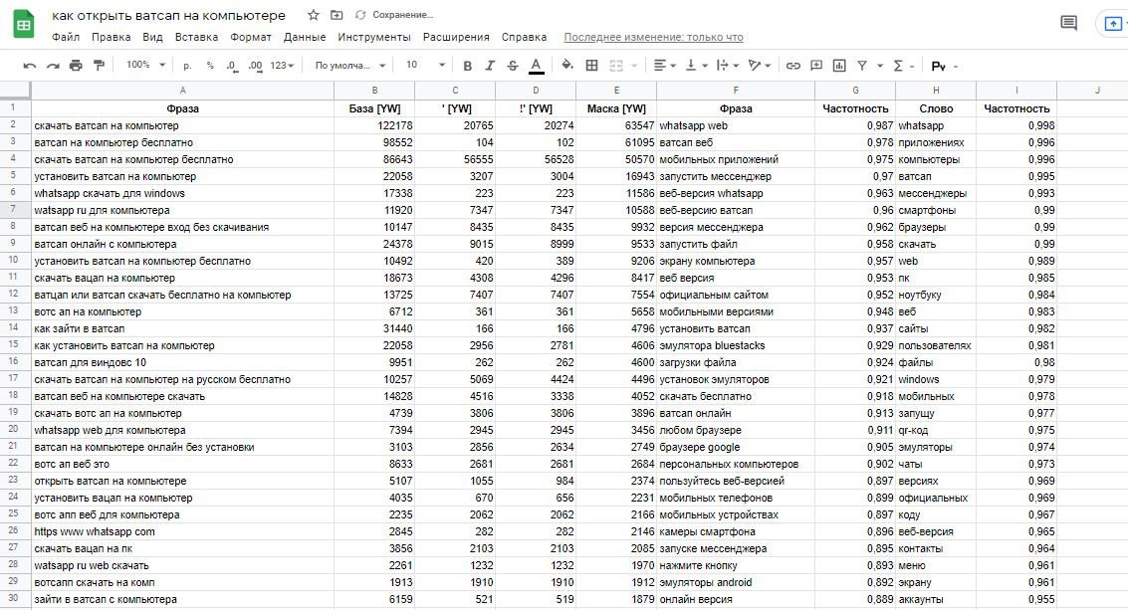Open the Google Sheets home logo
This screenshot has width=1128, height=610.
click(24, 25)
